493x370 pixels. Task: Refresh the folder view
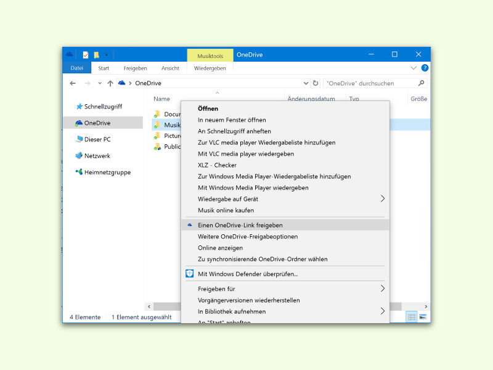tap(316, 83)
